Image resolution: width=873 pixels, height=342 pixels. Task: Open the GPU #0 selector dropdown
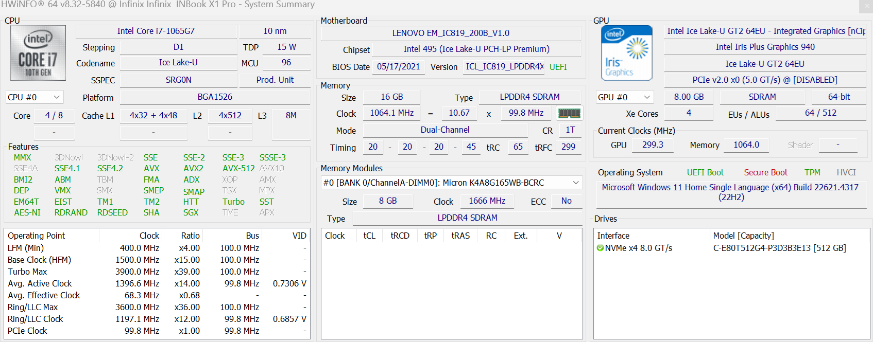point(624,97)
